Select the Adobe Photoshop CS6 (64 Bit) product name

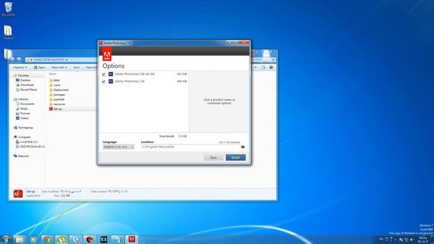pos(134,74)
